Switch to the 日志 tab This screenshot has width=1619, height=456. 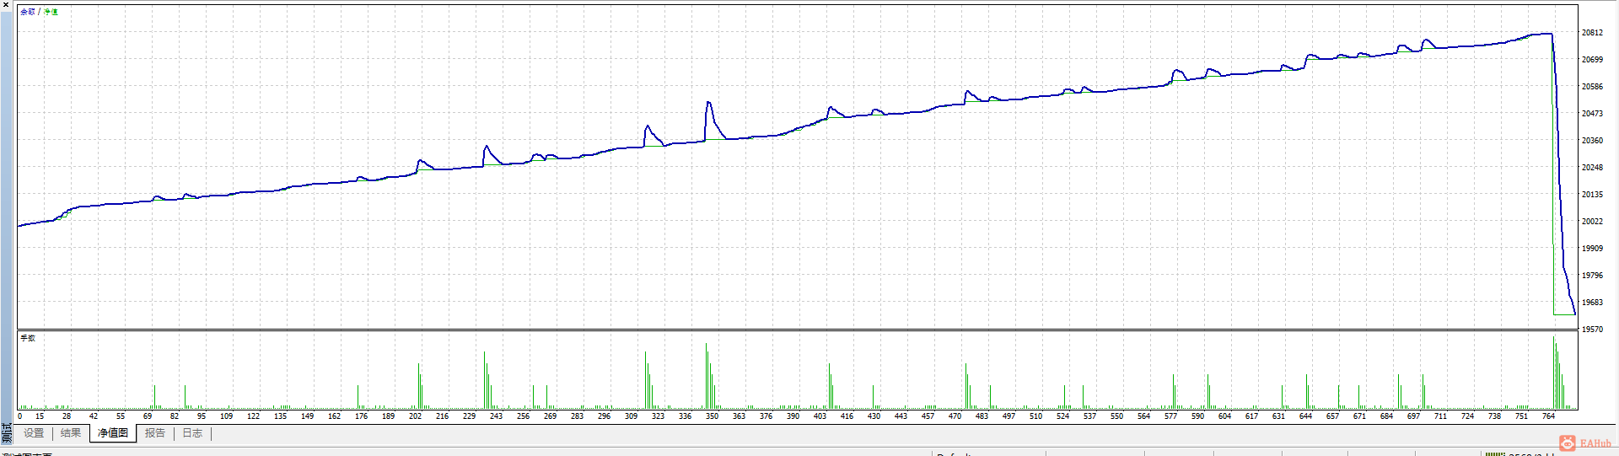192,433
